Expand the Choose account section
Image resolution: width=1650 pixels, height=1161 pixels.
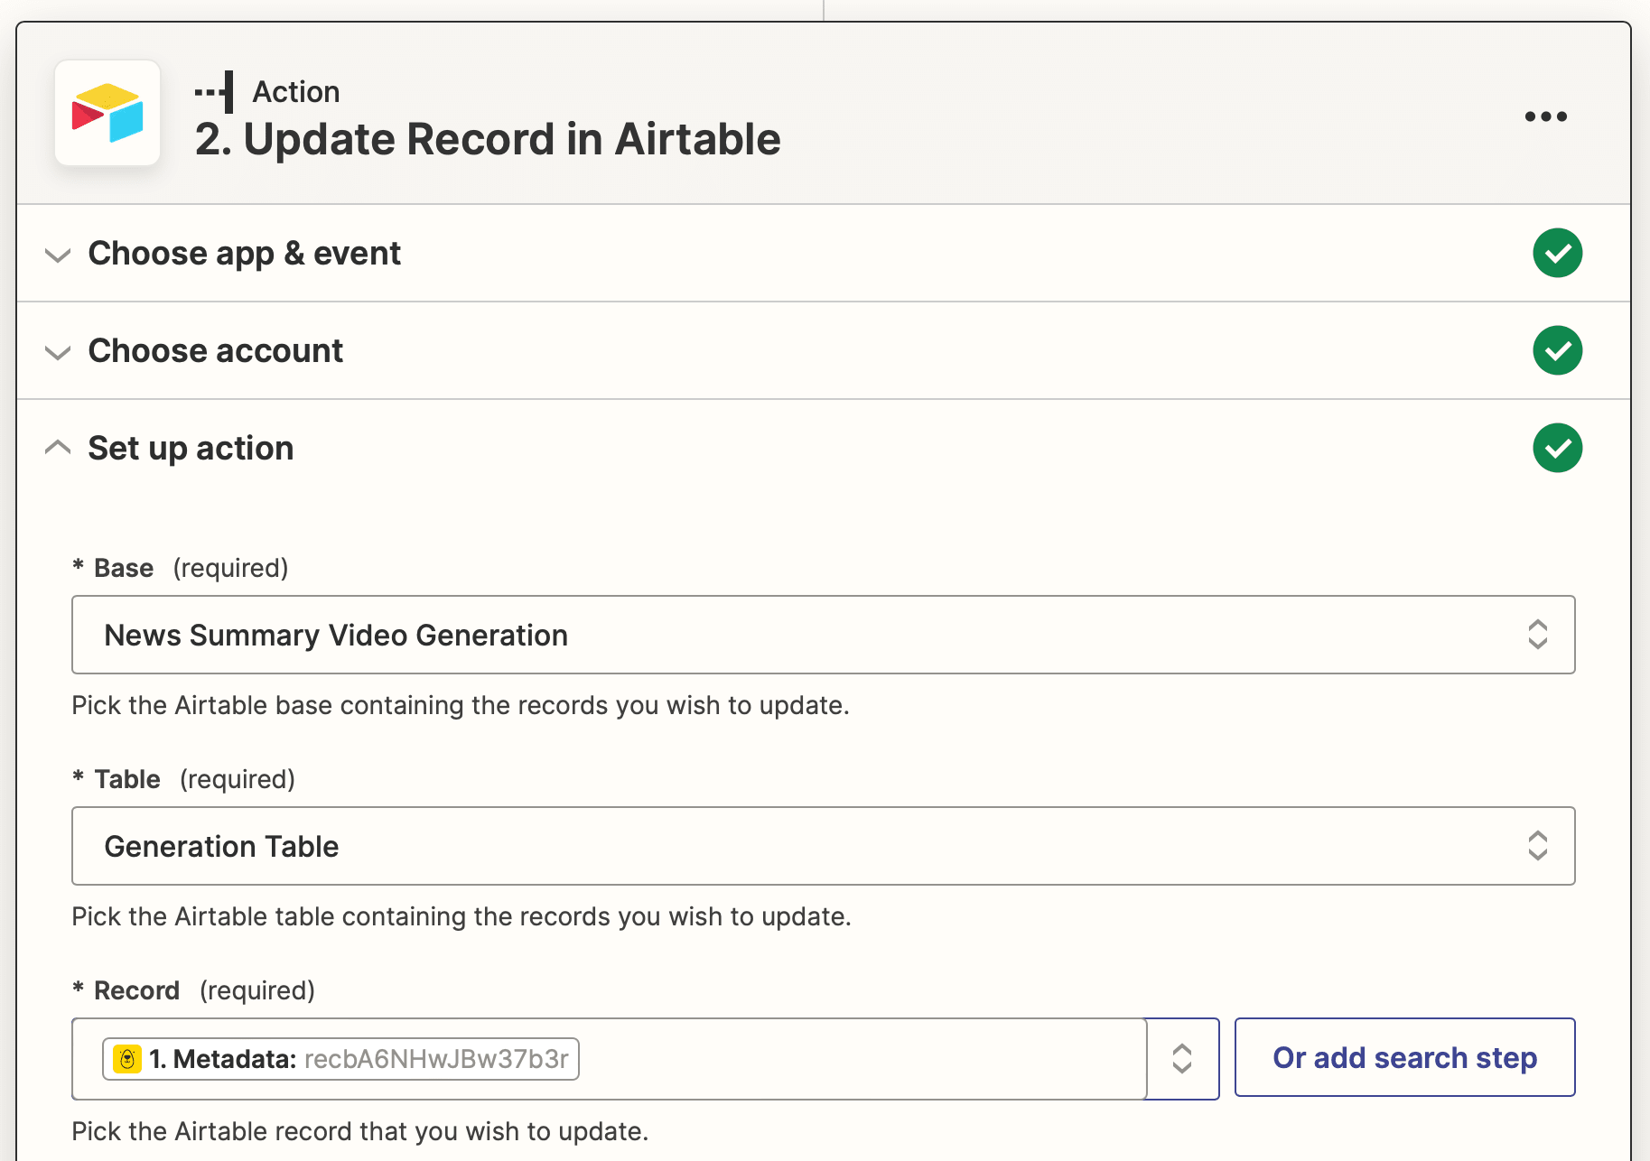[x=58, y=352]
